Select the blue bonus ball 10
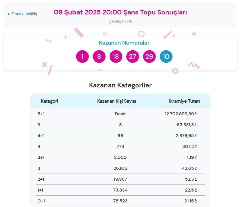Image resolution: width=240 pixels, height=207 pixels. (166, 57)
